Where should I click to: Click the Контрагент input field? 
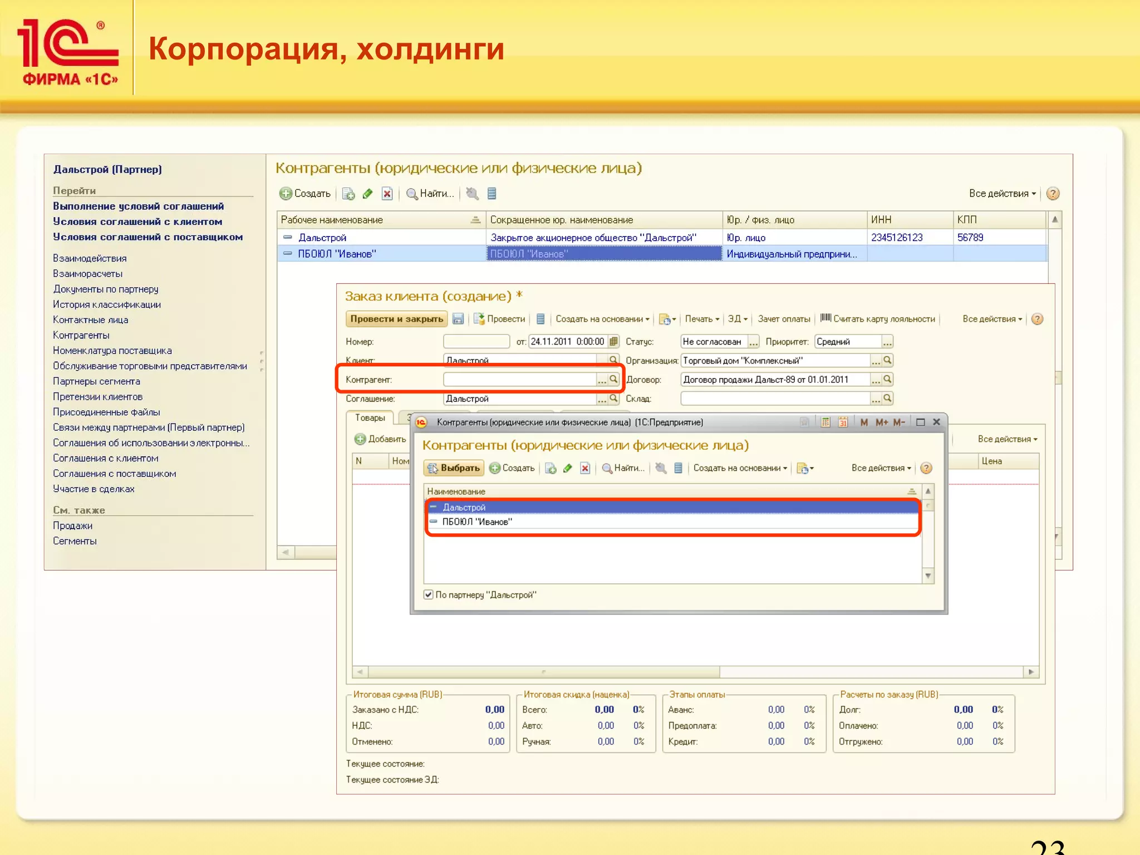pos(519,379)
